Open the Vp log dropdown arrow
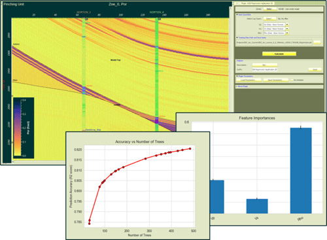This screenshot has width=327, height=240. click(x=287, y=25)
